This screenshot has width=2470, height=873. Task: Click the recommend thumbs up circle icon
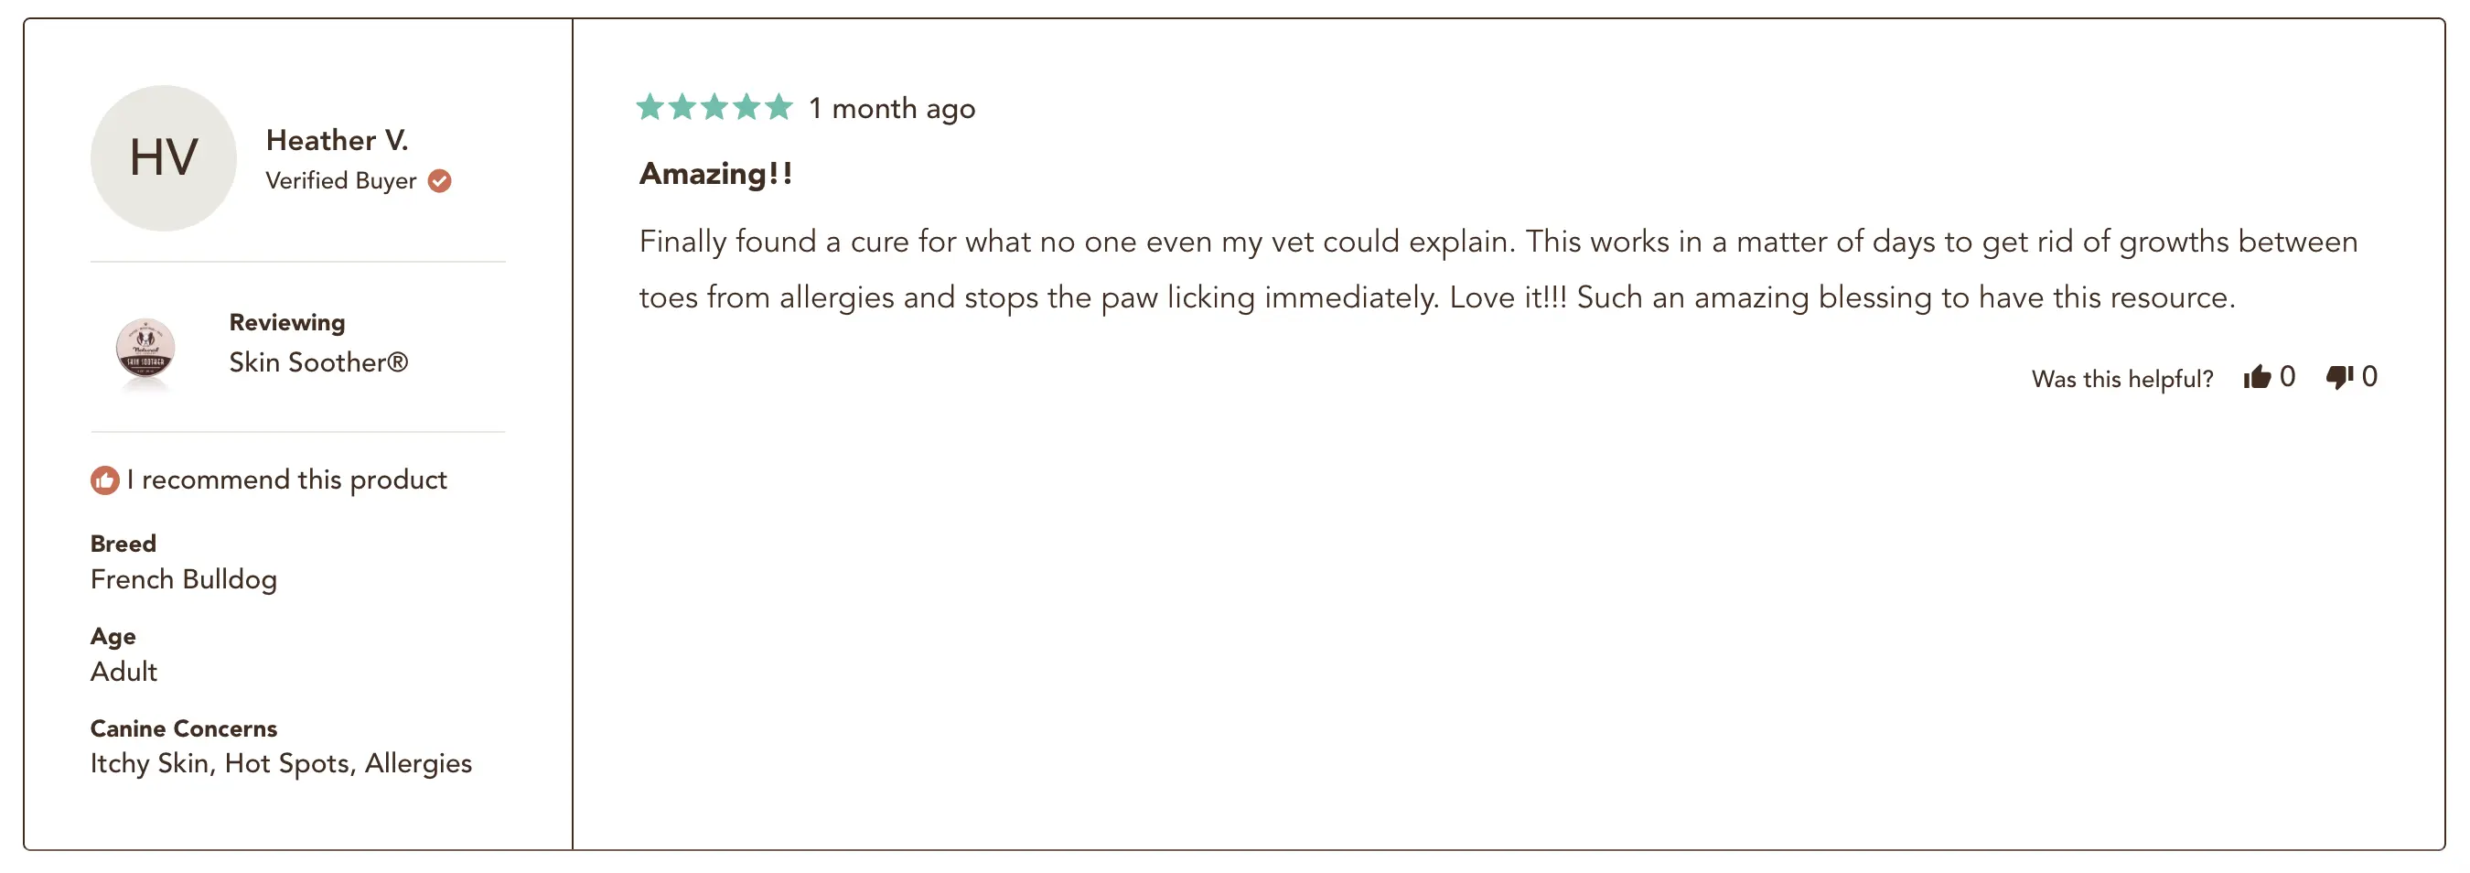tap(104, 480)
